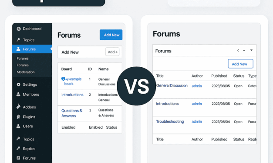273x163 pixels.
Task: Click the shield icon before example board
Action: coord(63,79)
